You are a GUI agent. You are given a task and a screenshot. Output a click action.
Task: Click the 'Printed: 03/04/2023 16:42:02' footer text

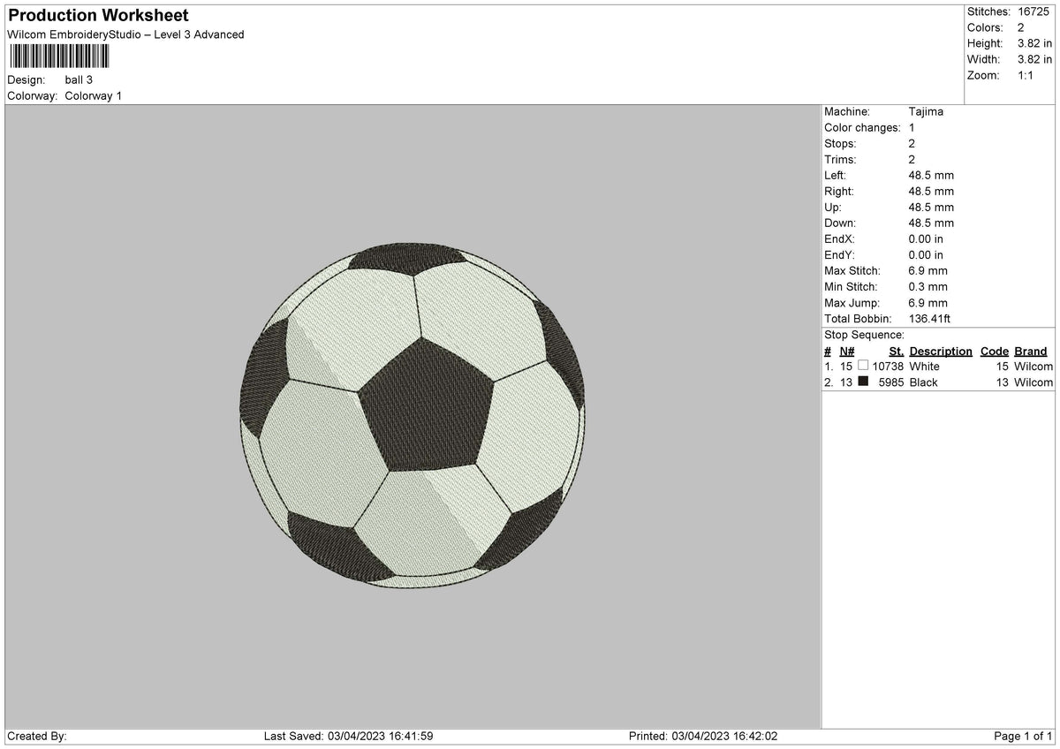pos(703,736)
